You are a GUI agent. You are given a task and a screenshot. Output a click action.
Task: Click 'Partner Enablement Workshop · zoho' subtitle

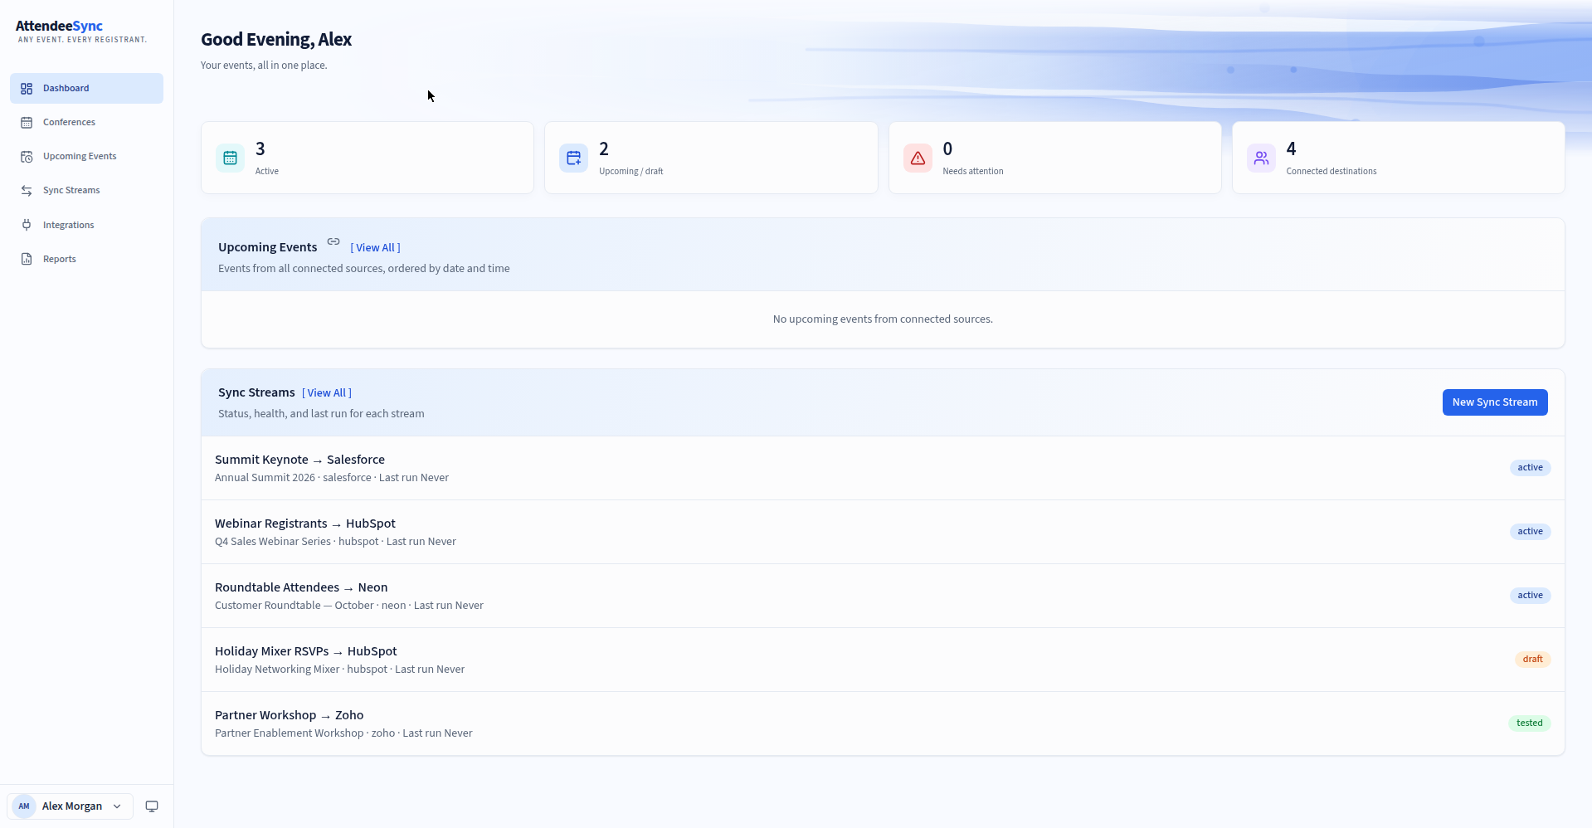click(304, 733)
